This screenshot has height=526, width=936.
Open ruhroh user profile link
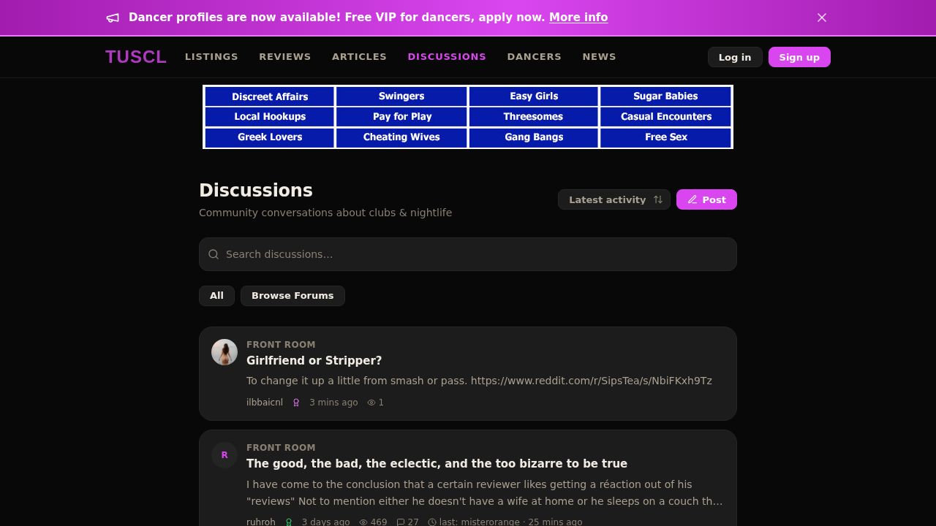[x=261, y=522]
